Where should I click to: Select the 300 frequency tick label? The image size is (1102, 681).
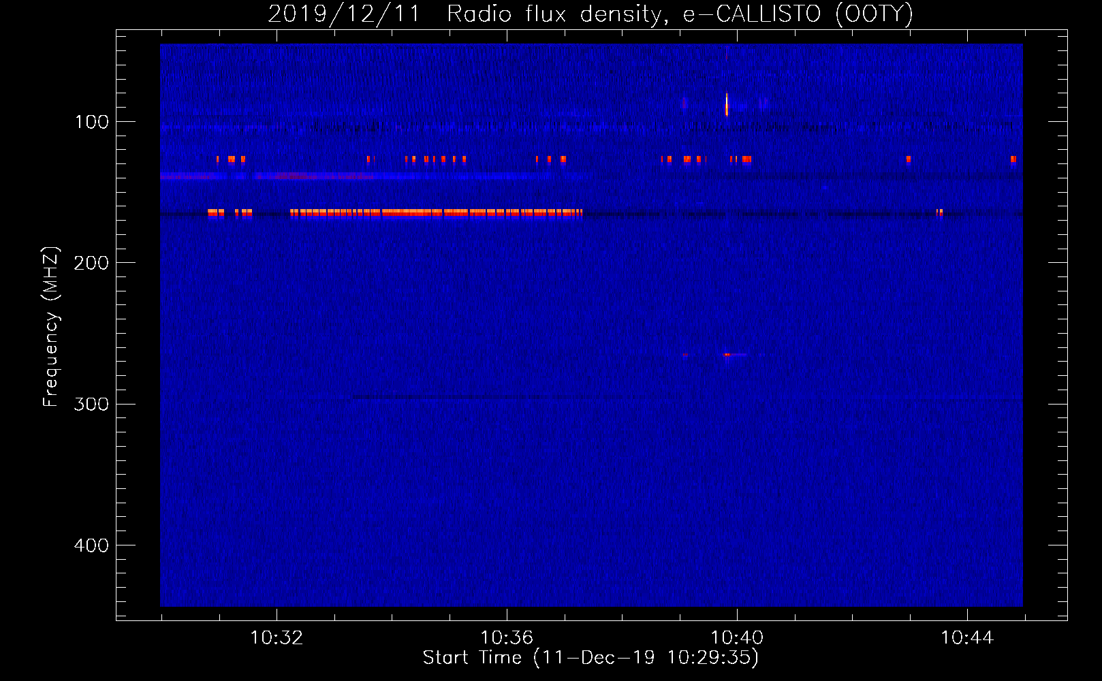91,404
